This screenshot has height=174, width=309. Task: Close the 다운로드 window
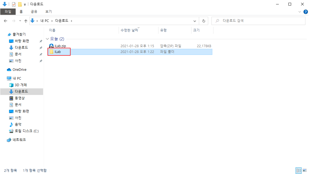(302, 4)
